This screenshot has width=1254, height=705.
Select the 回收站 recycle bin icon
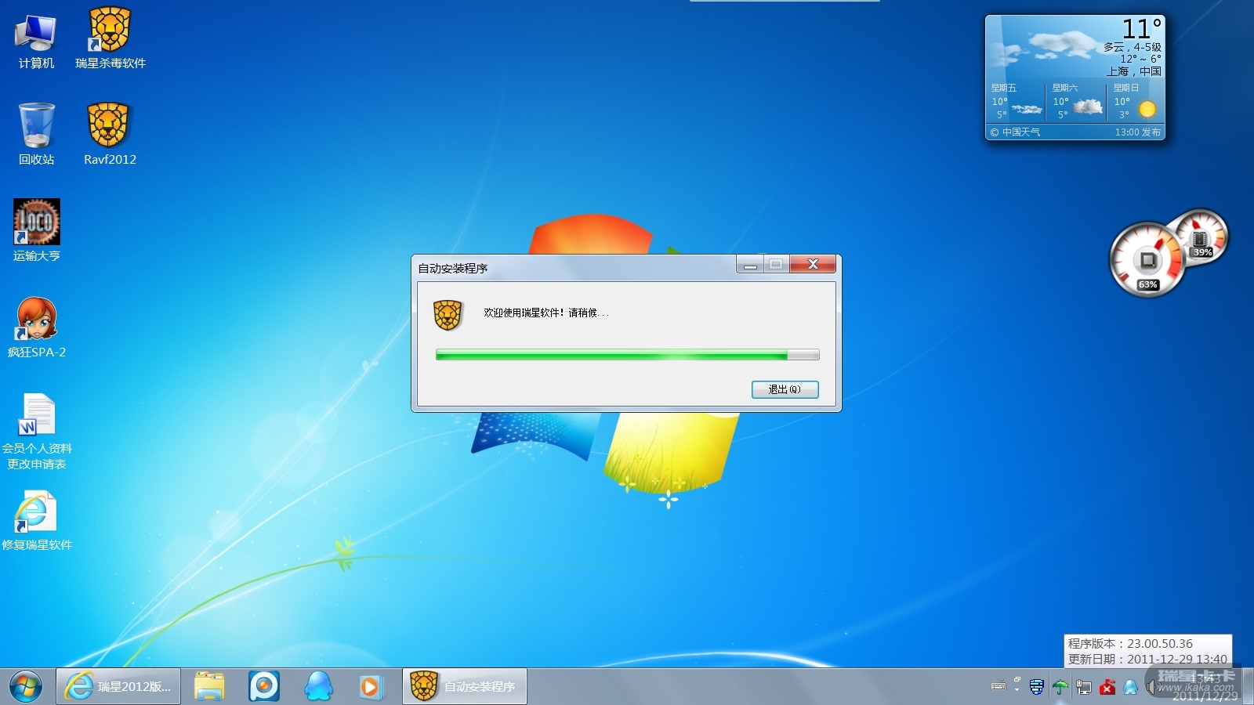(x=36, y=135)
